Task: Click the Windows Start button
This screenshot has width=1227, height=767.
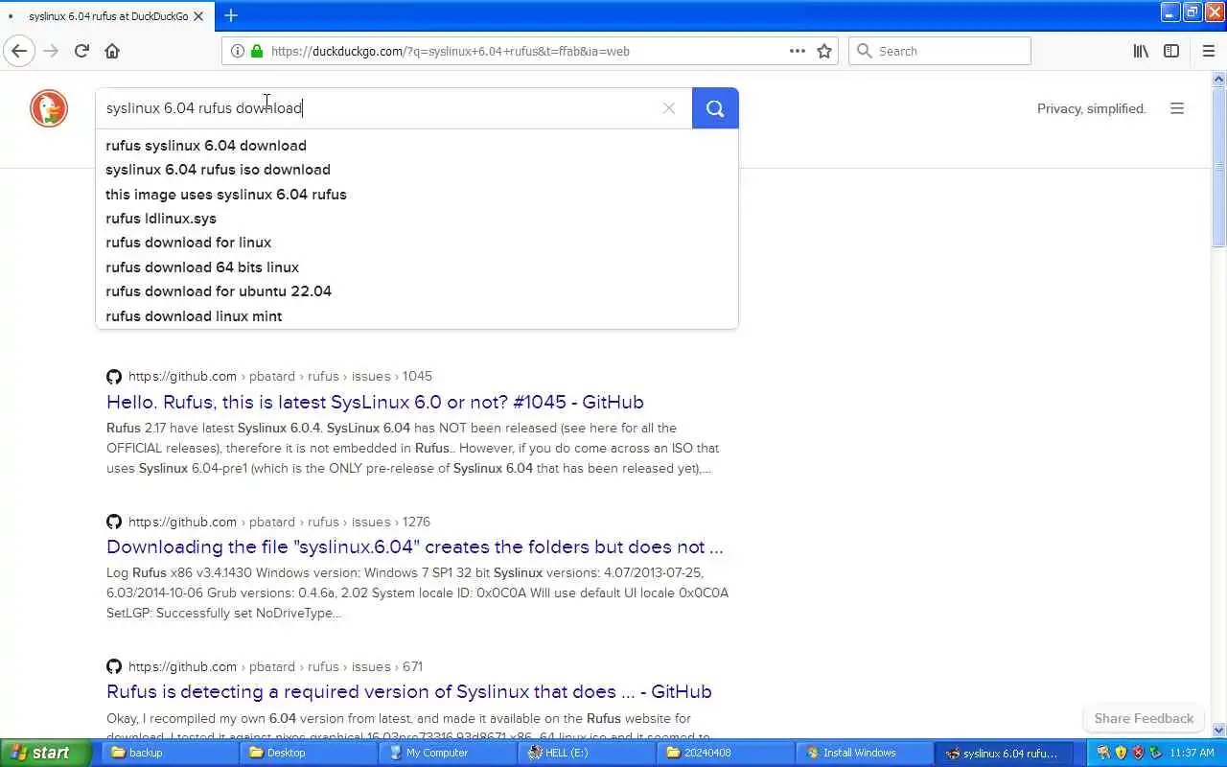Action: pyautogui.click(x=45, y=753)
